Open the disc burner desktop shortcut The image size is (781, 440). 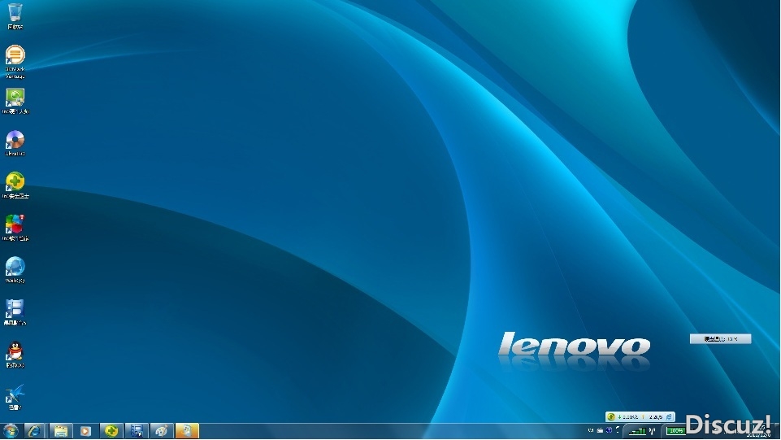coord(15,143)
